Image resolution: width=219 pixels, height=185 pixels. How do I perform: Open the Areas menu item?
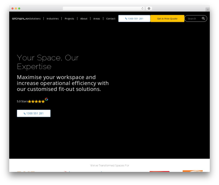pyautogui.click(x=97, y=19)
